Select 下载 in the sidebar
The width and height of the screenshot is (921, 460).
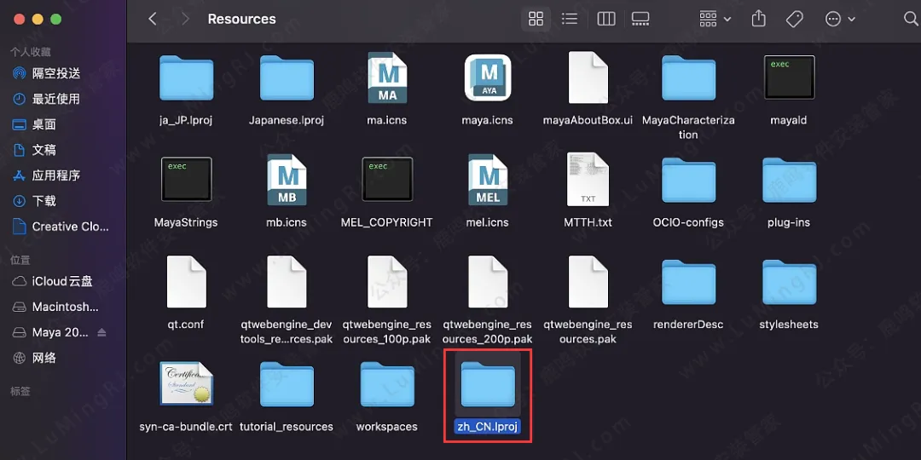(43, 201)
